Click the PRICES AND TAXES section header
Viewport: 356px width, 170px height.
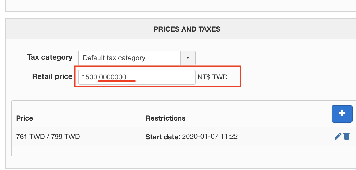point(187,29)
